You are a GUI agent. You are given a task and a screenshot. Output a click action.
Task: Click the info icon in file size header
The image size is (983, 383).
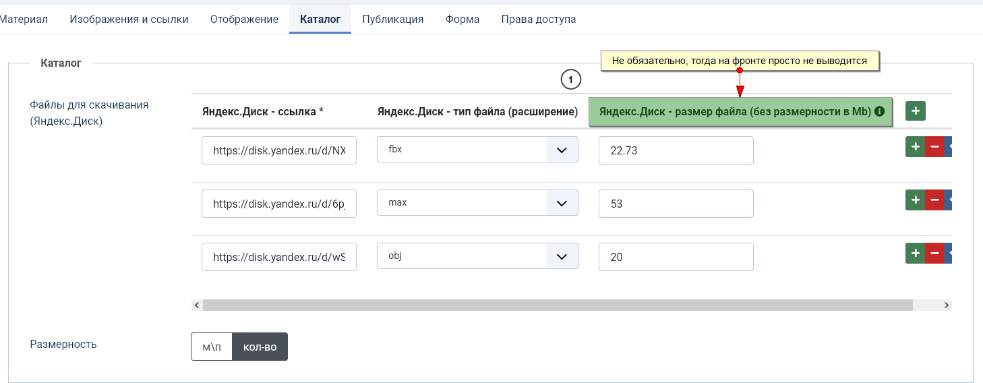(879, 112)
